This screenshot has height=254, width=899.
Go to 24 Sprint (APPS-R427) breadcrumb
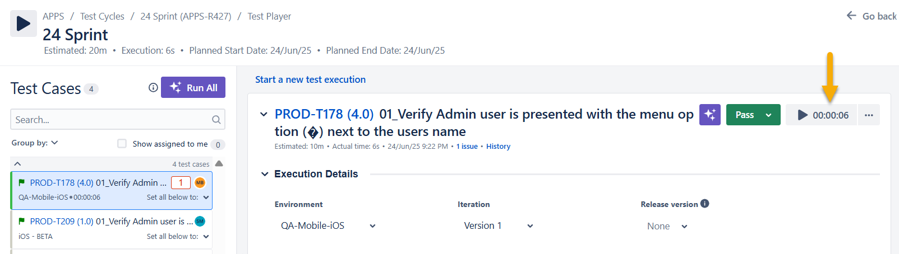tap(186, 16)
